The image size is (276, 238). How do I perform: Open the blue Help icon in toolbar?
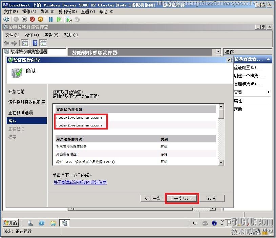35,43
